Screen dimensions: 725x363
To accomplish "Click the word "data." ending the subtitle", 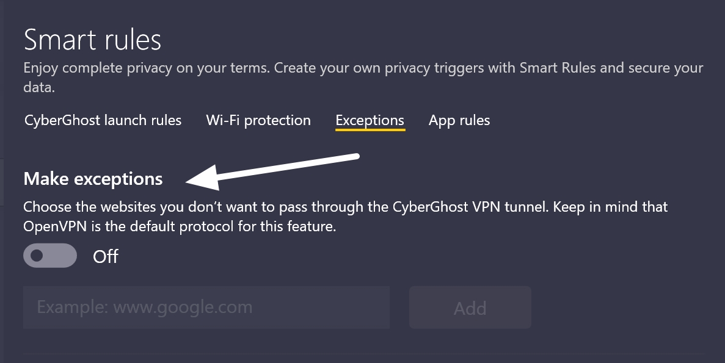I will tap(39, 87).
